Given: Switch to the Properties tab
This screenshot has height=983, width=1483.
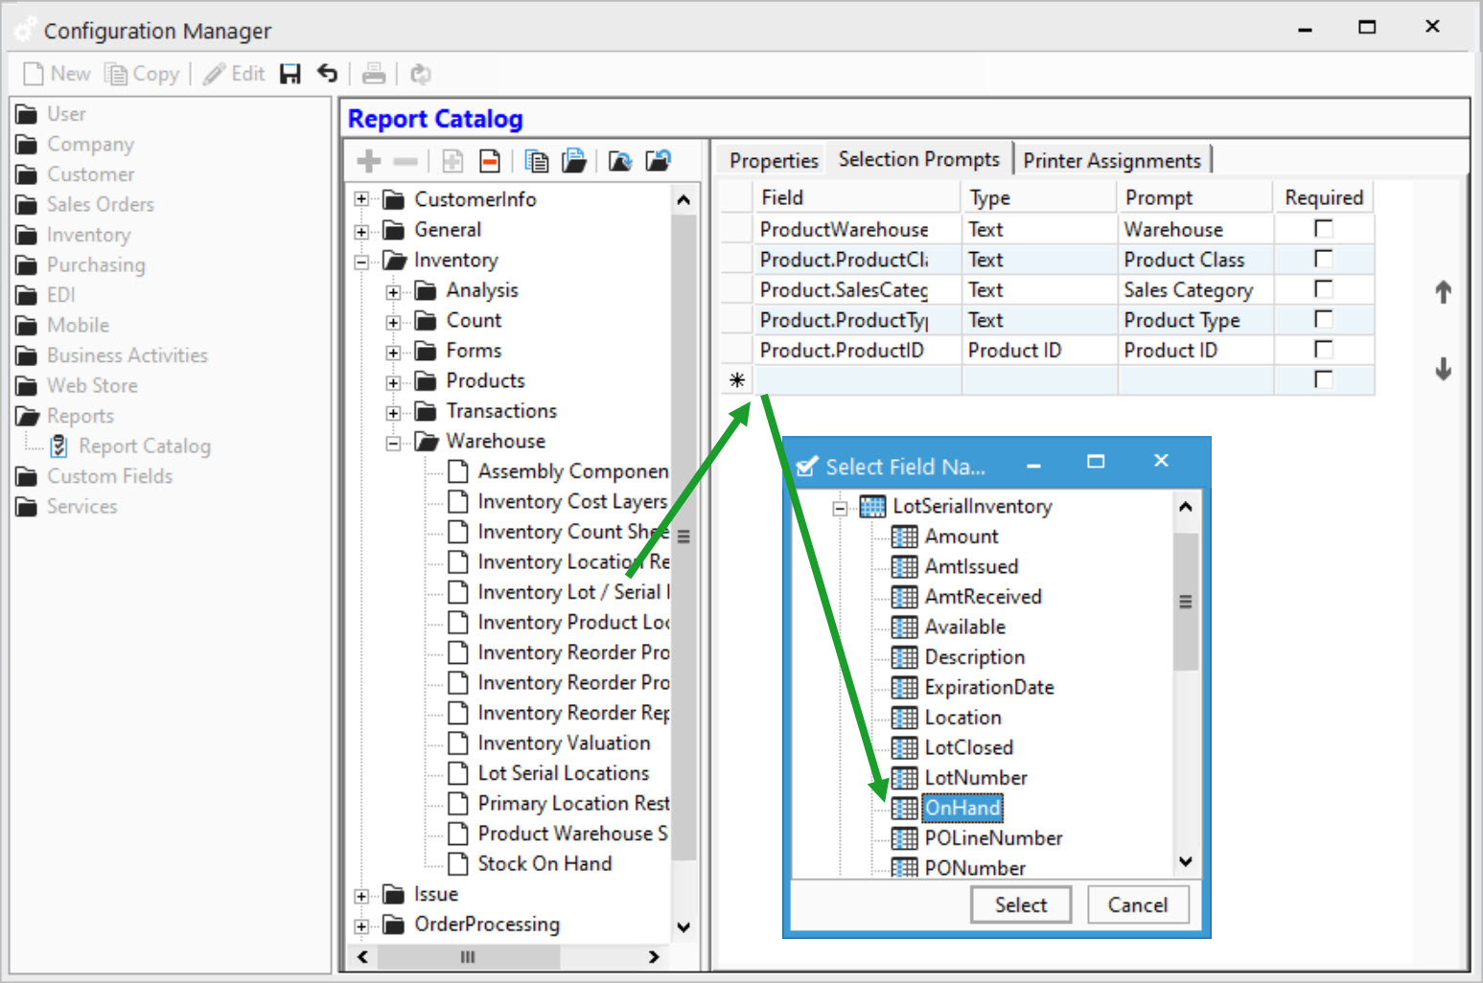Looking at the screenshot, I should pos(773,160).
